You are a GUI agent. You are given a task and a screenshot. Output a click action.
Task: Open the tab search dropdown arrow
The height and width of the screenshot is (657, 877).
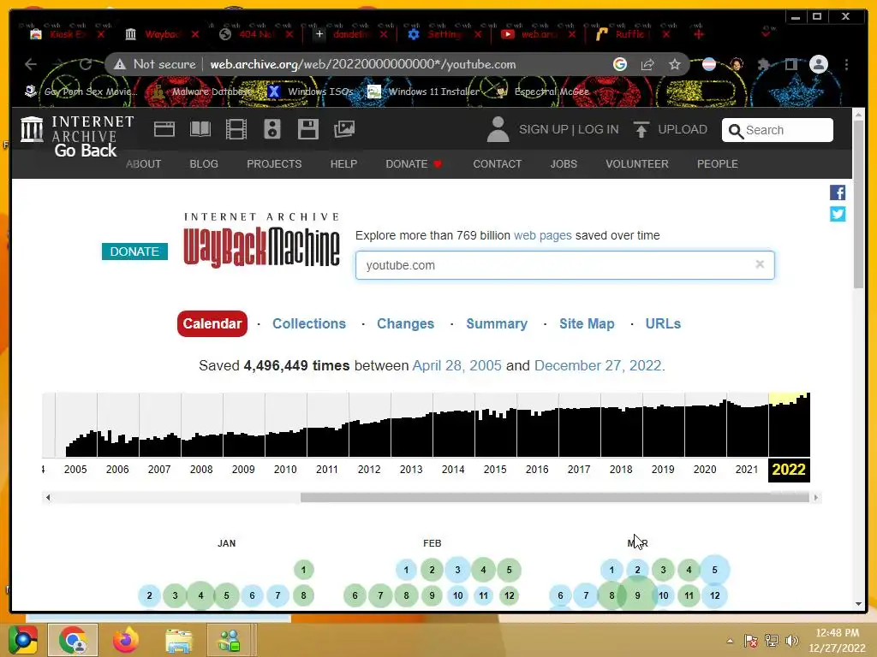(767, 34)
